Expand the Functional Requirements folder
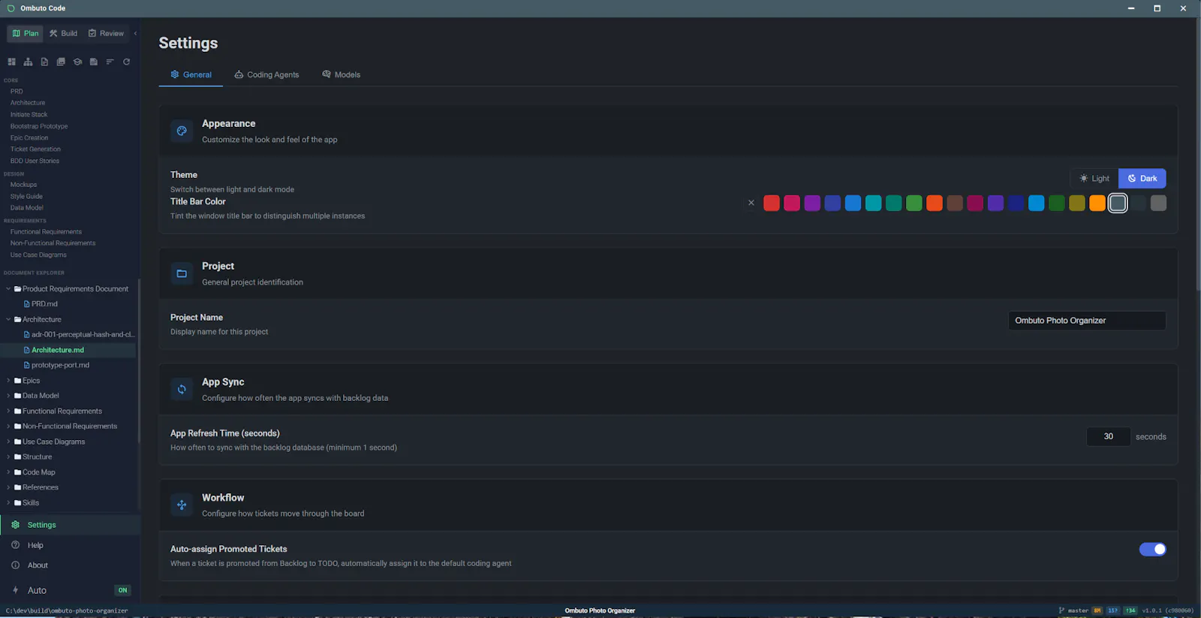 (8, 411)
